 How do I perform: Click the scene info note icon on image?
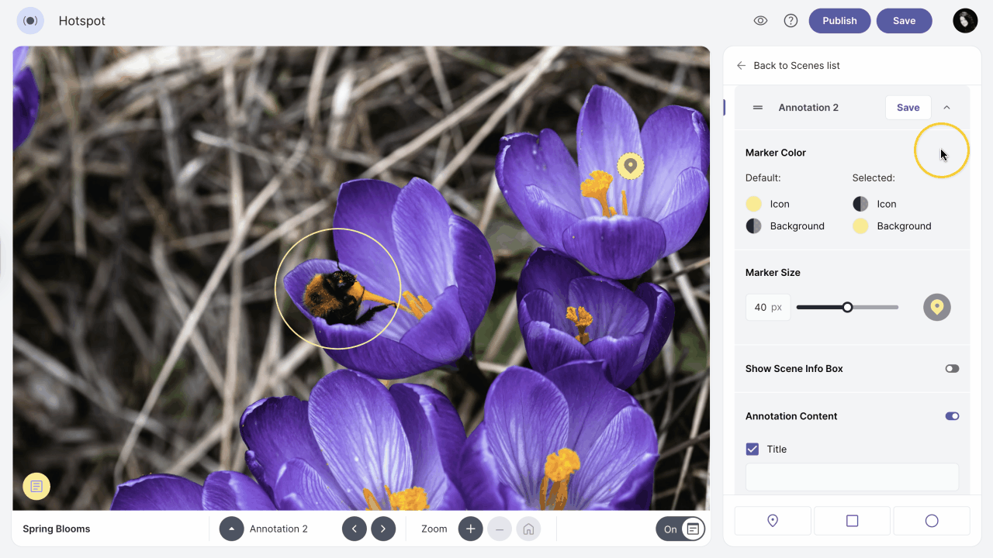[36, 486]
